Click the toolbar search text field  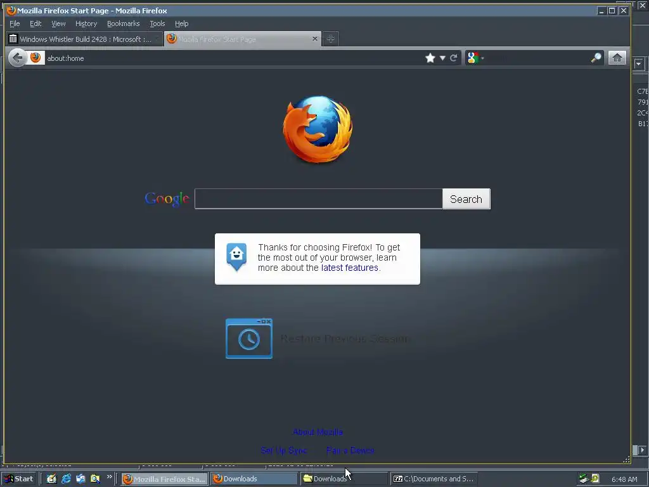pyautogui.click(x=537, y=58)
